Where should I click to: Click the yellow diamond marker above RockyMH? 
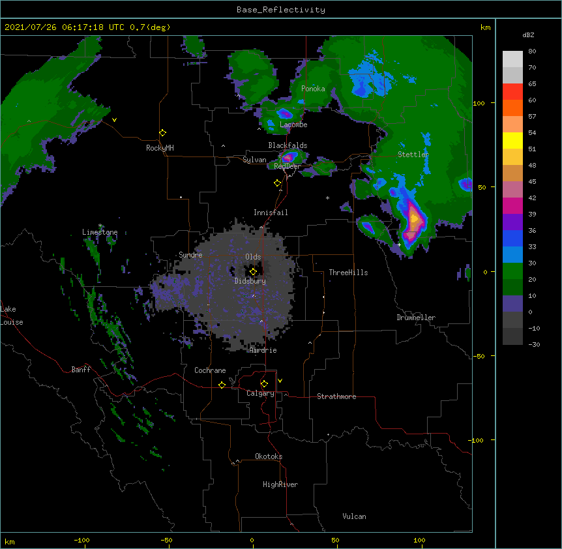(163, 133)
